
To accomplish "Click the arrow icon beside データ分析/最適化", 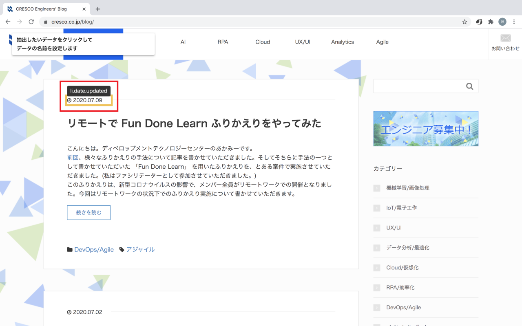I will click(x=377, y=248).
